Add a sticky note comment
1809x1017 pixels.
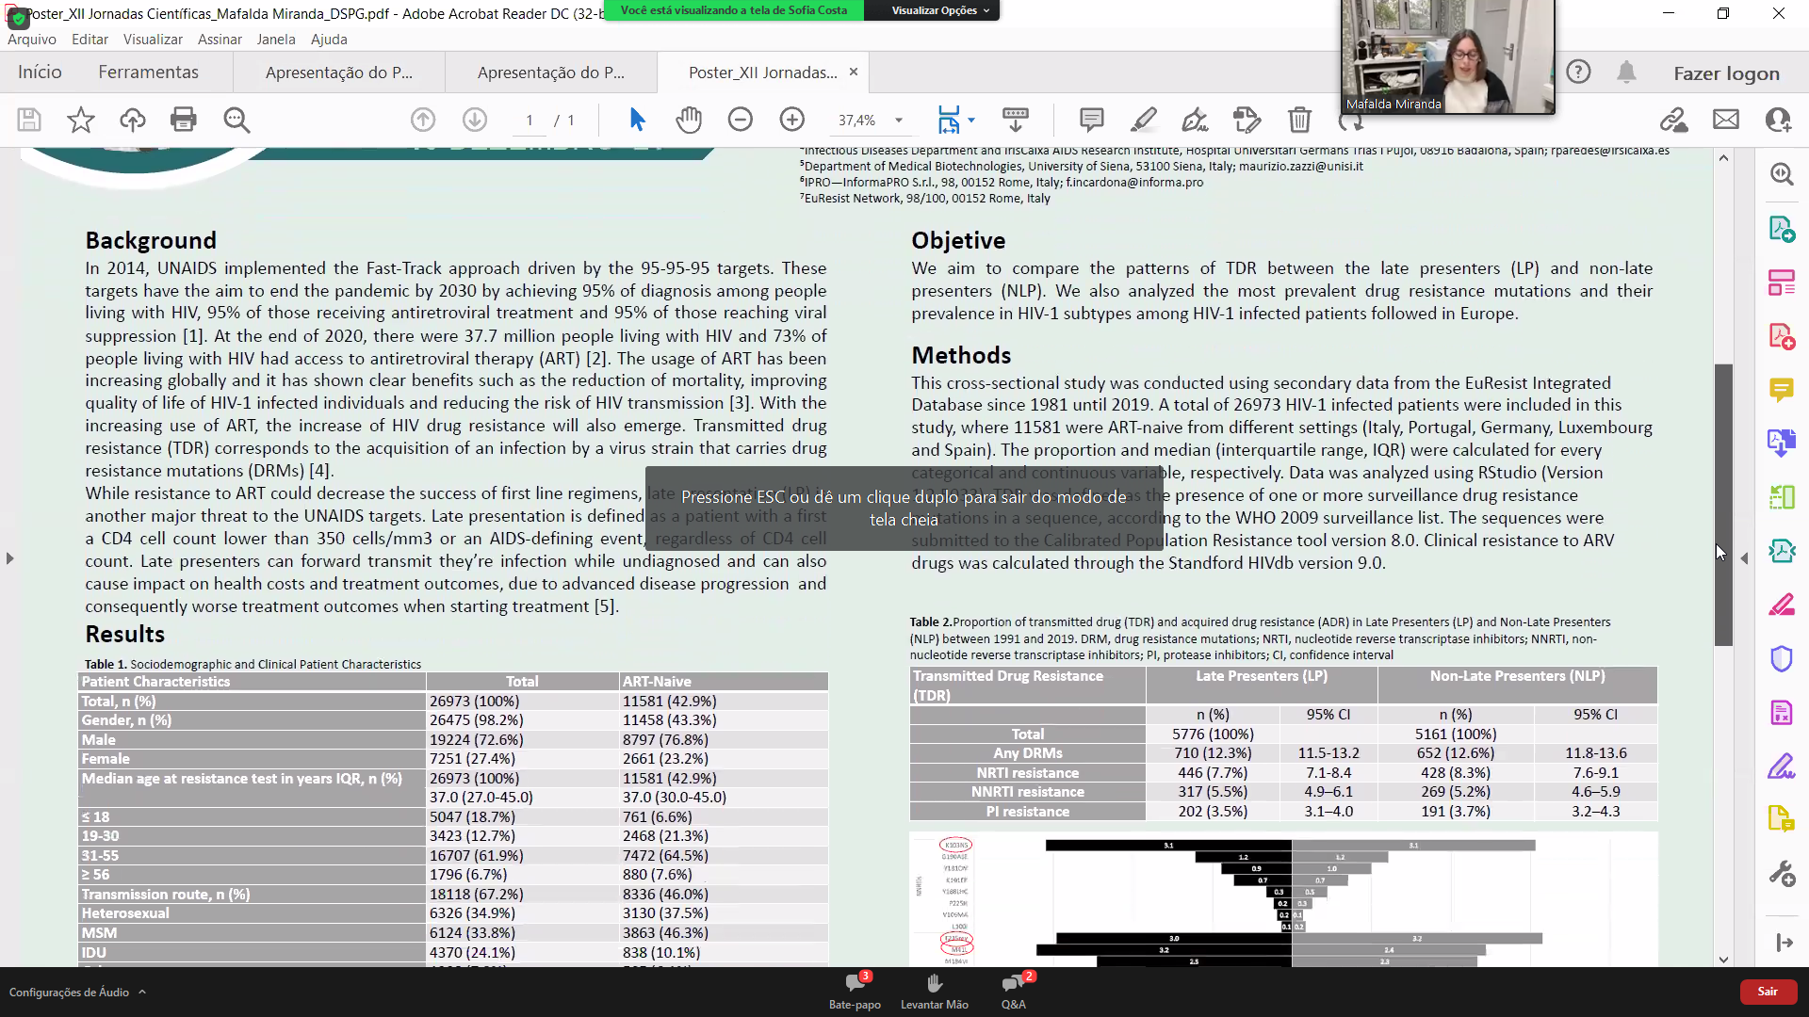point(1091,120)
